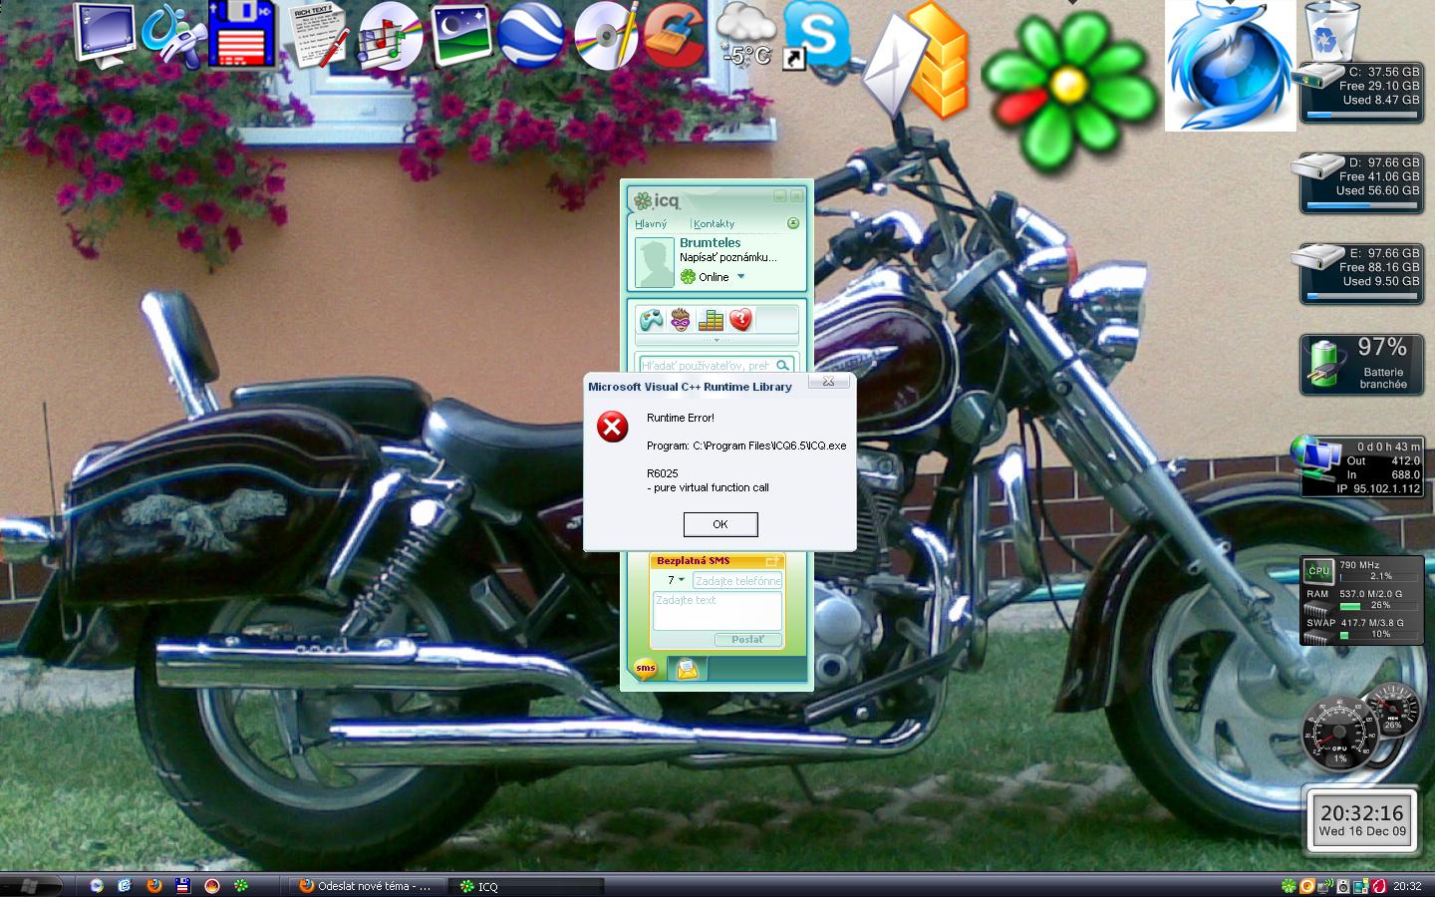Click the volume speaker tray icon

pos(1342,886)
